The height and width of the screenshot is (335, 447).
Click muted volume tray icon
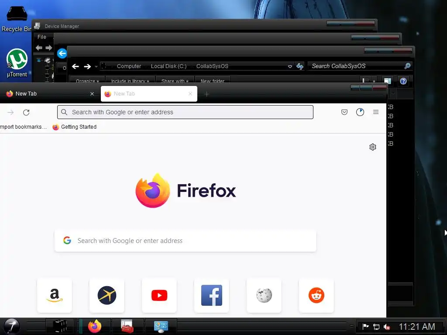click(387, 327)
